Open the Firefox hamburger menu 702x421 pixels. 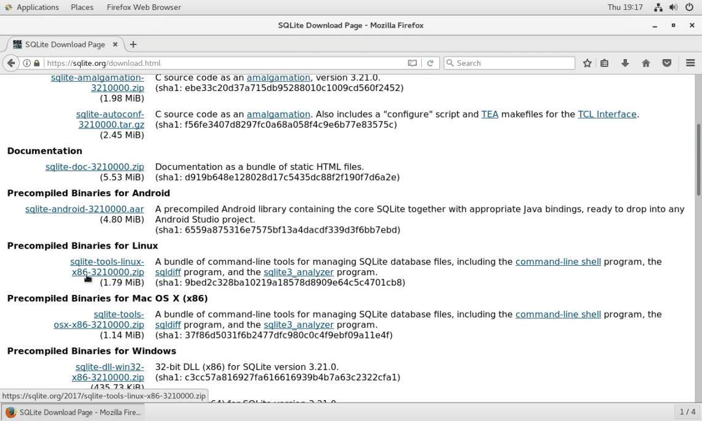(x=690, y=63)
